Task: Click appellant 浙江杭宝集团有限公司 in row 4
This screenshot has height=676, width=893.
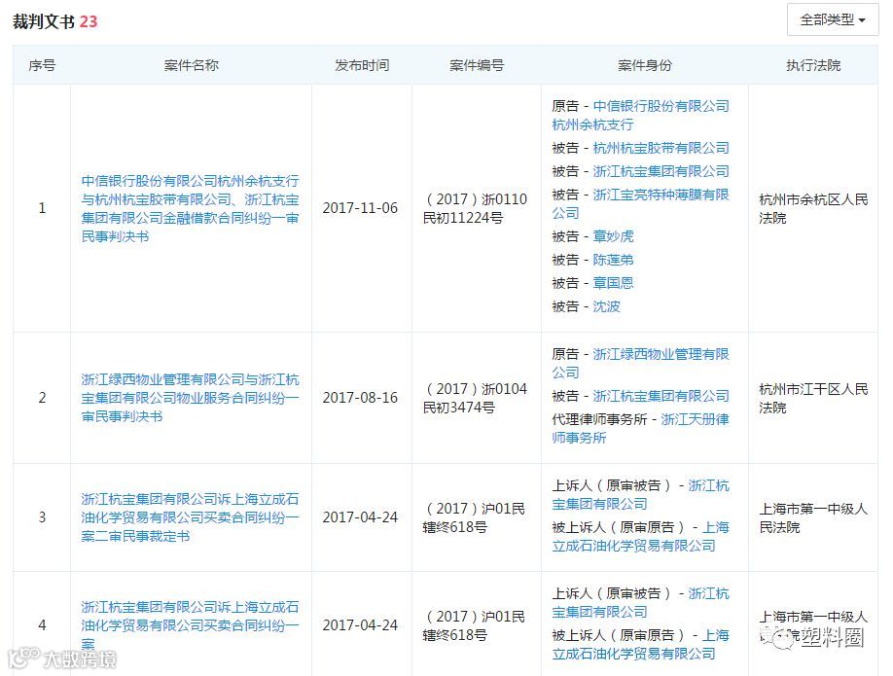Action: coord(641,602)
